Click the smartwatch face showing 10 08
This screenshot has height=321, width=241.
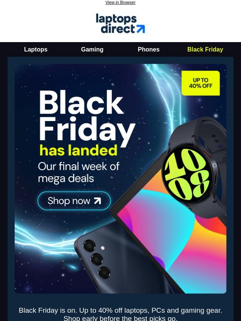pos(187,174)
